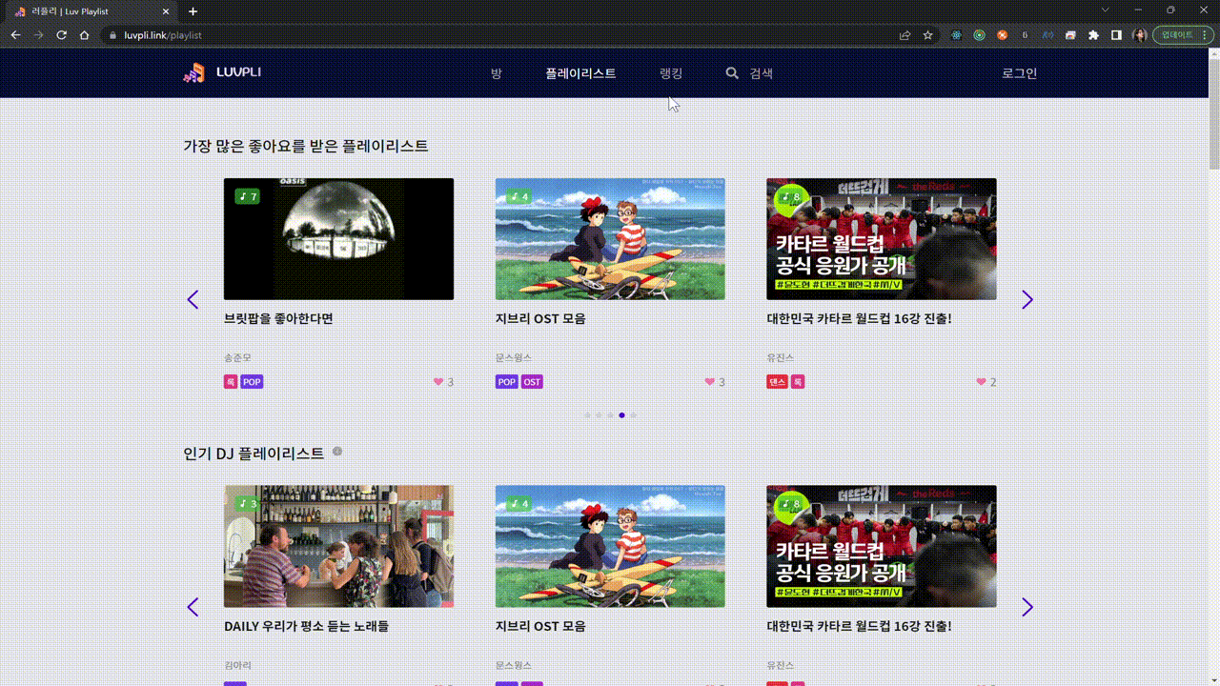Open the 검색 menu item
This screenshot has width=1220, height=686.
tap(761, 73)
